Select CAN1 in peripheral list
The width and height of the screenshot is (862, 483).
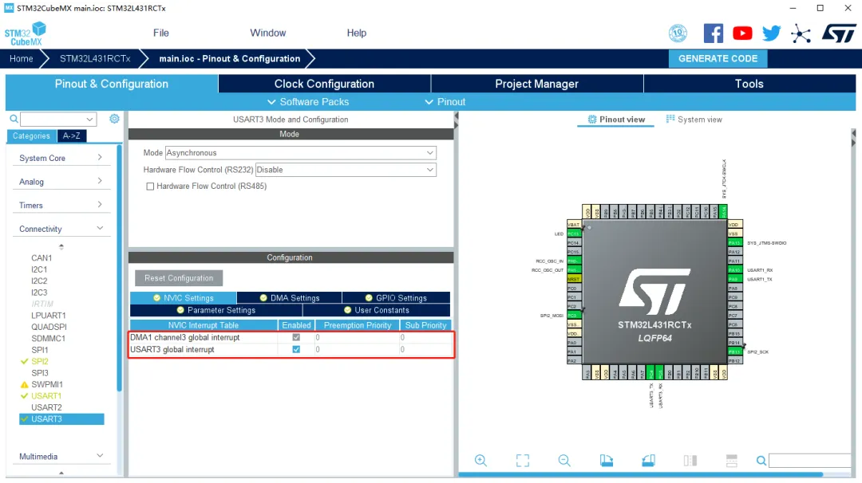(x=42, y=258)
